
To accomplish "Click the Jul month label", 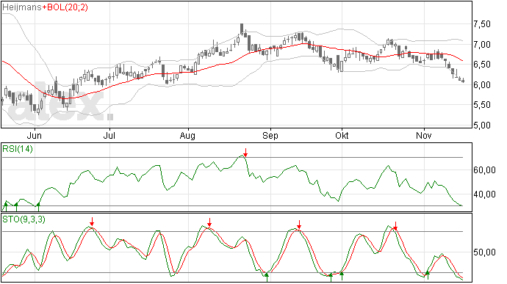I will click(109, 135).
